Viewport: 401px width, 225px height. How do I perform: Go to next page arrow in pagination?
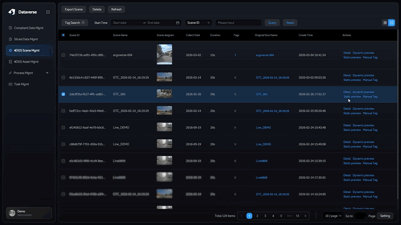(x=305, y=216)
